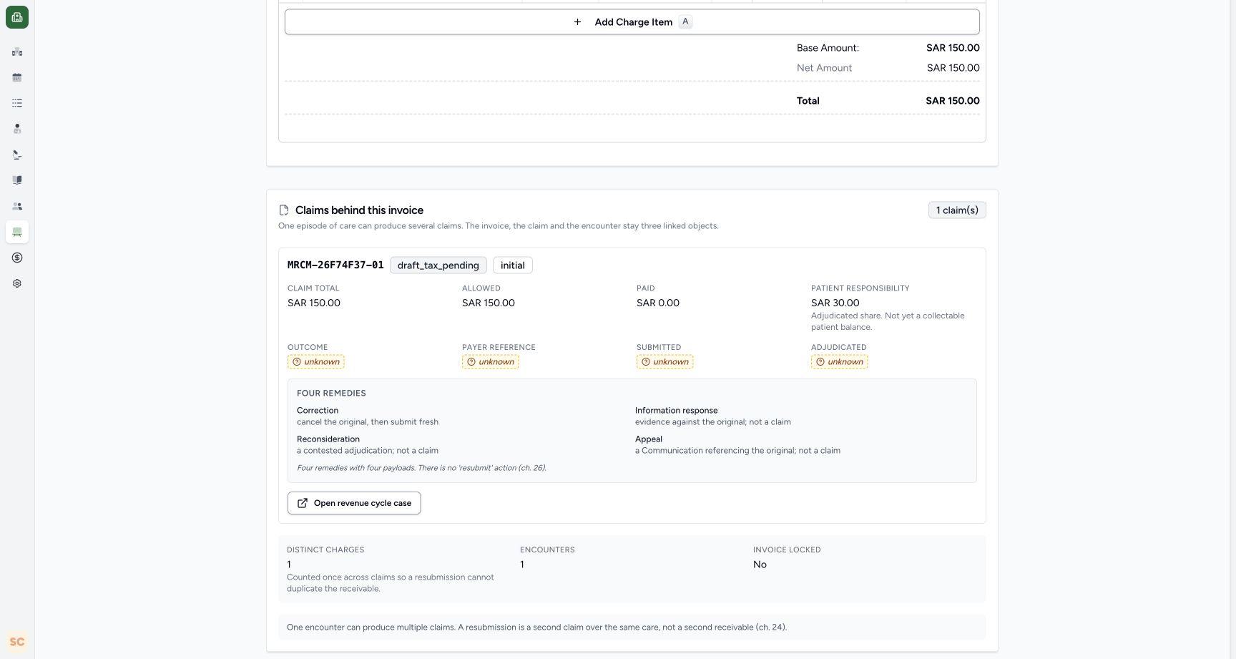
Task: Select the highlighted green bed sidebar icon
Action: (17, 232)
